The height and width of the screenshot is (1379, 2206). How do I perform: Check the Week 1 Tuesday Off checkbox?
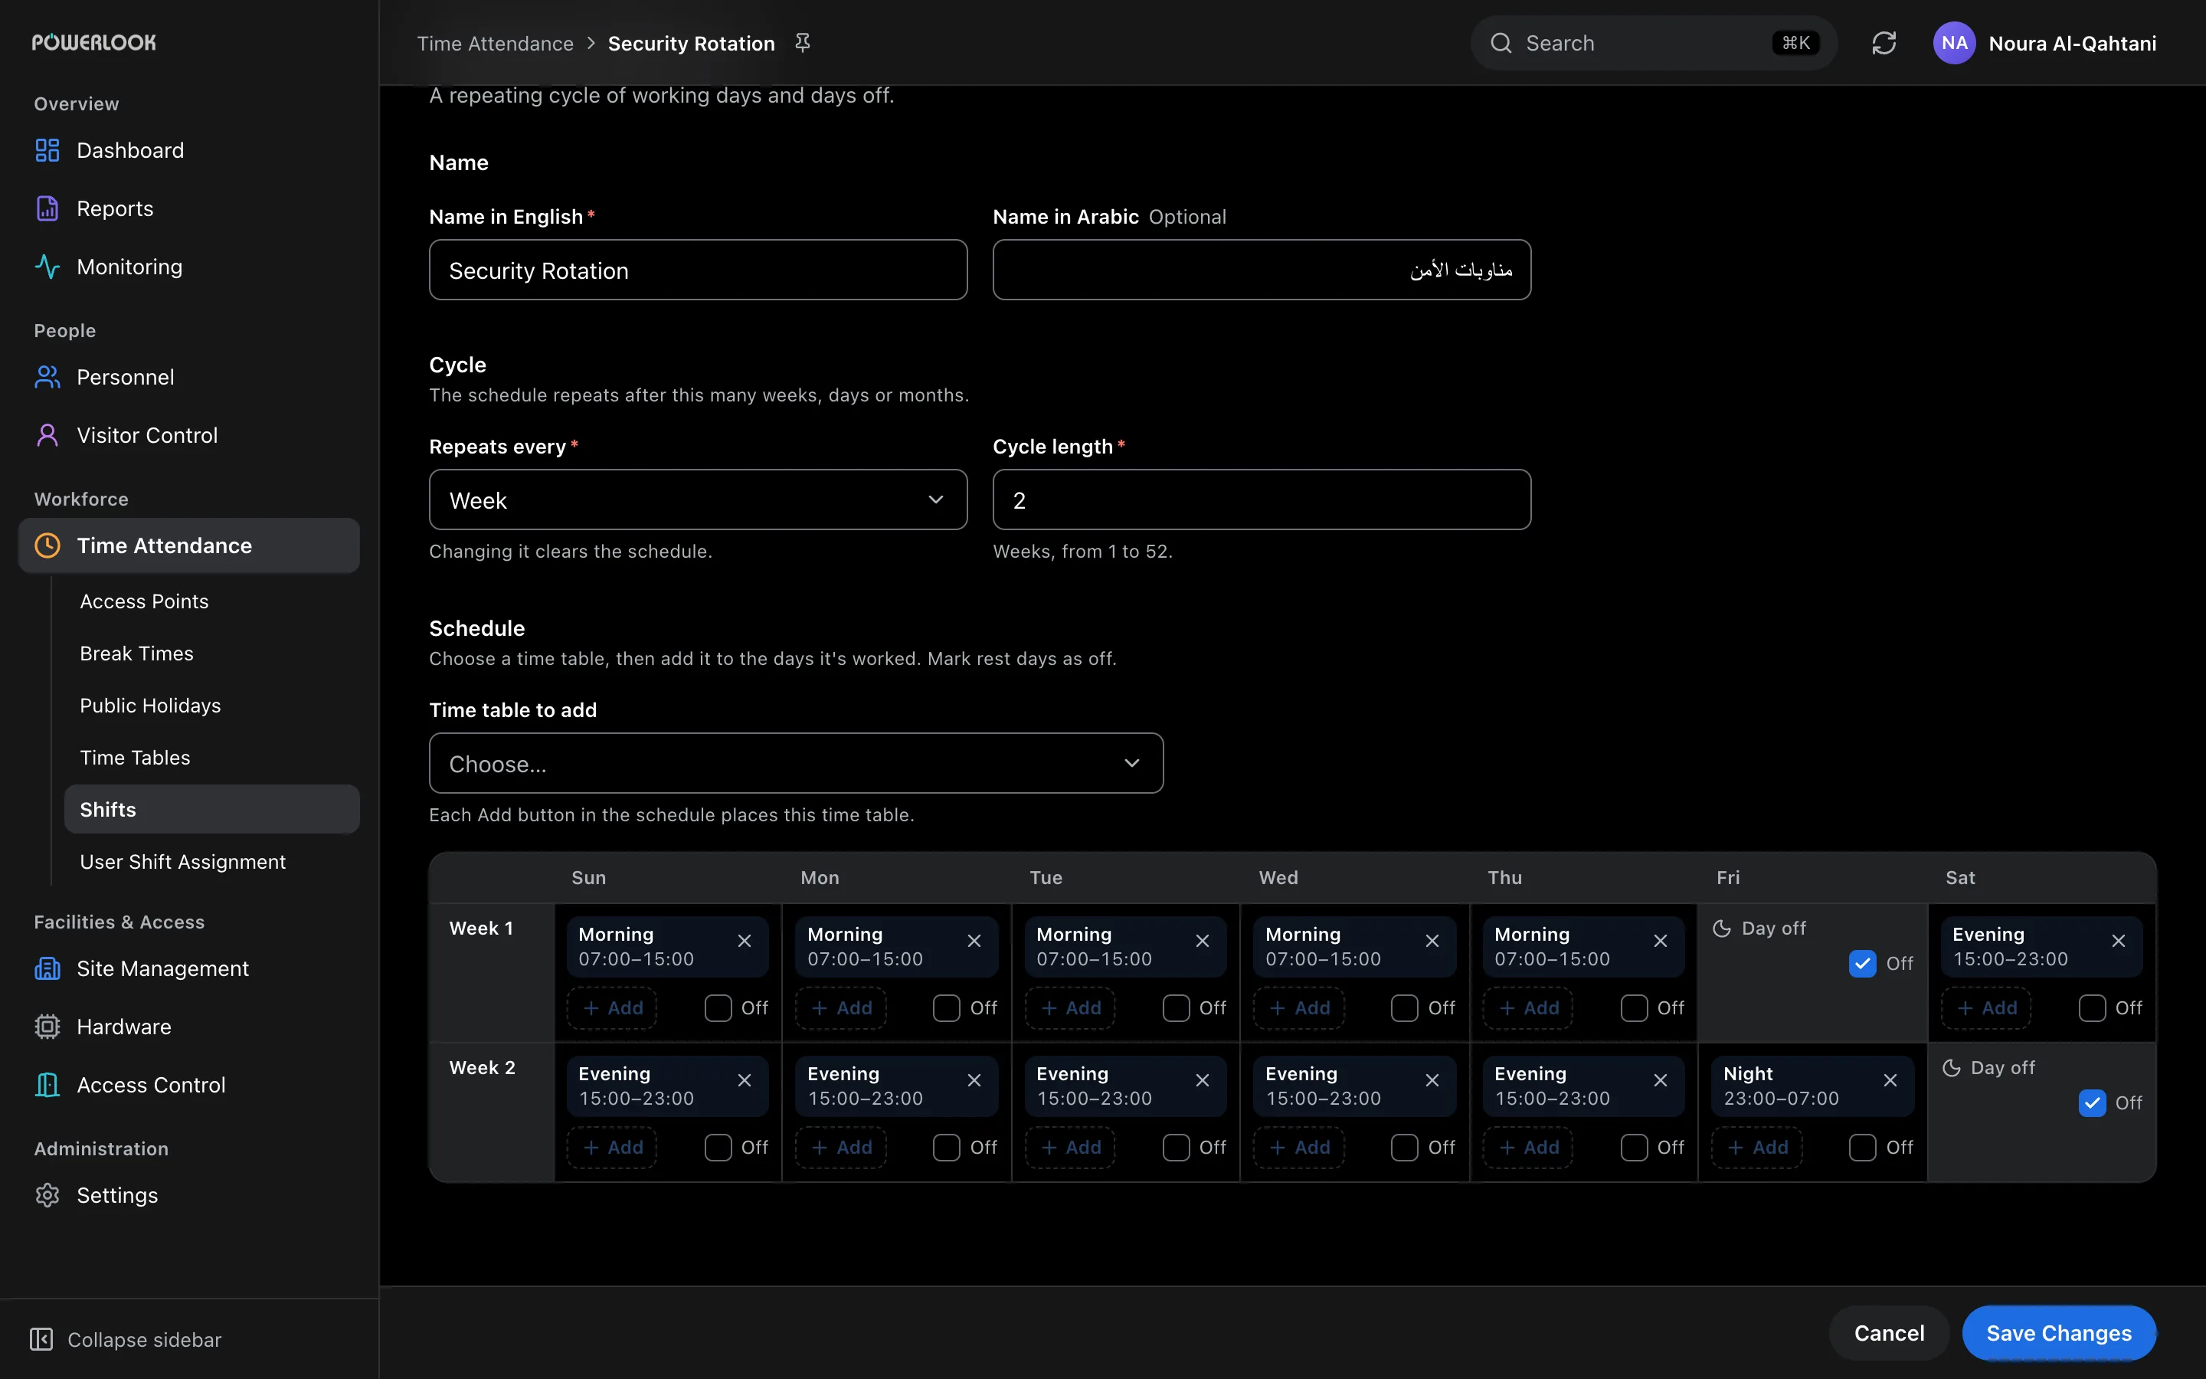(1176, 1009)
